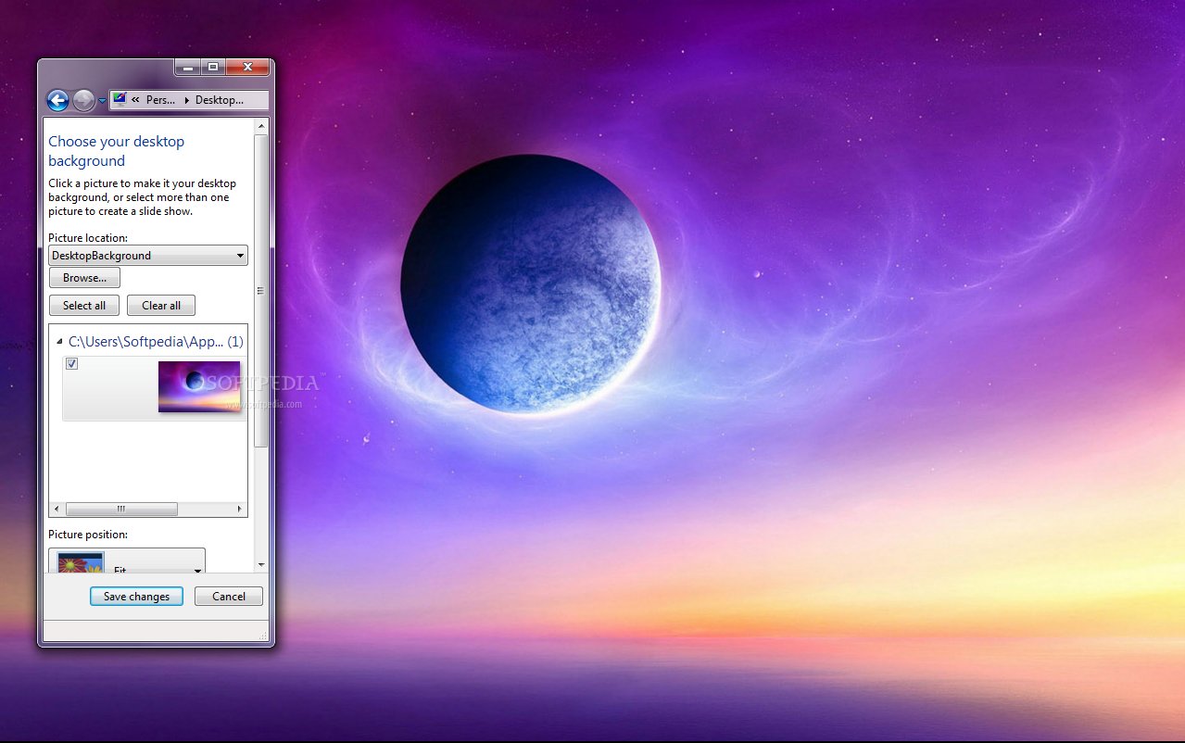Click the left arrow of horizontal scrollbar

click(57, 510)
